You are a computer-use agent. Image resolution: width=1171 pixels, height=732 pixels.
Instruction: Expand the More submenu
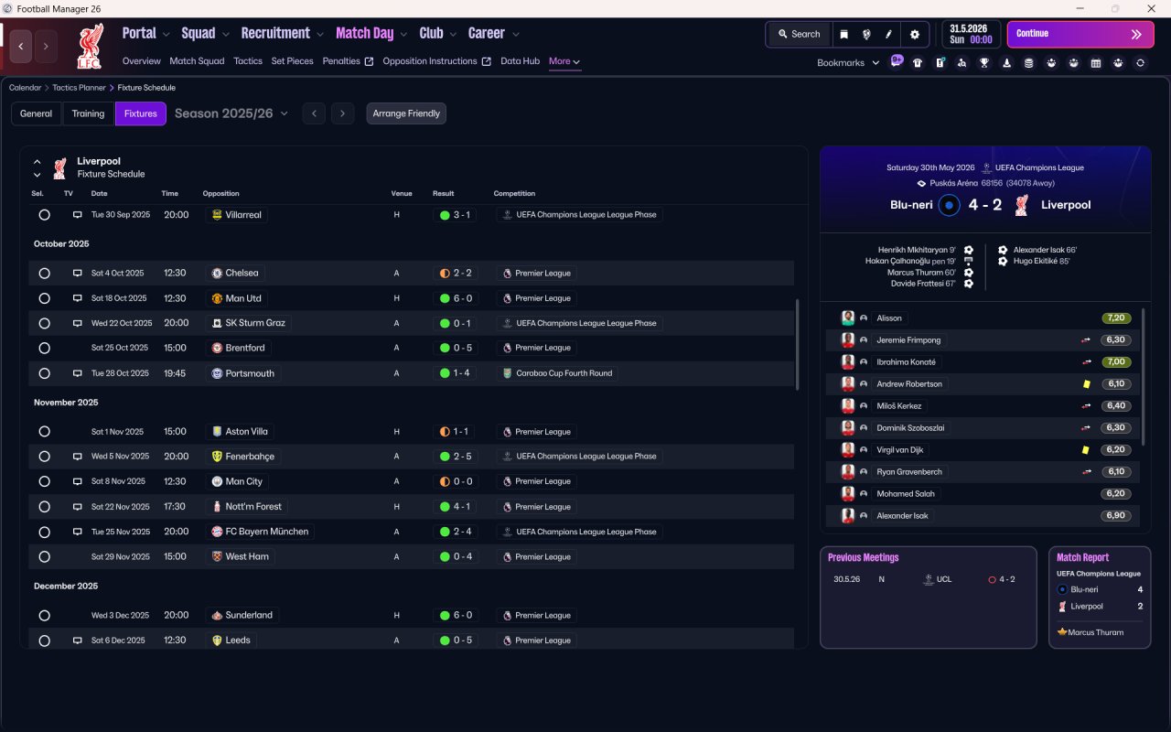[x=564, y=61]
